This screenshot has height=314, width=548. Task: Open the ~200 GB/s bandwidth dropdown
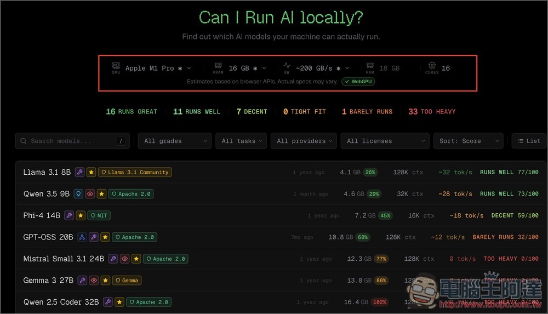tap(322, 68)
